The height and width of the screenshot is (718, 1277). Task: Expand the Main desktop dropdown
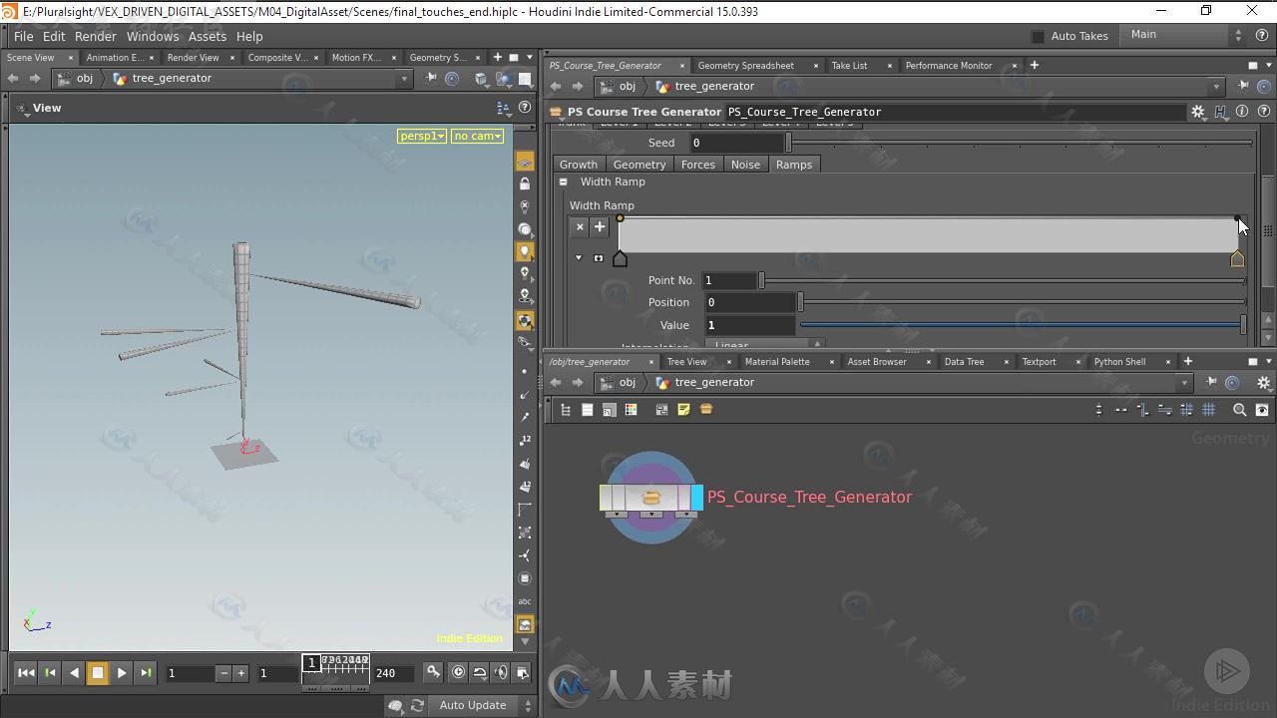pos(1185,35)
